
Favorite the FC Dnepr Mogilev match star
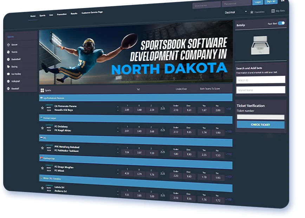[43, 168]
